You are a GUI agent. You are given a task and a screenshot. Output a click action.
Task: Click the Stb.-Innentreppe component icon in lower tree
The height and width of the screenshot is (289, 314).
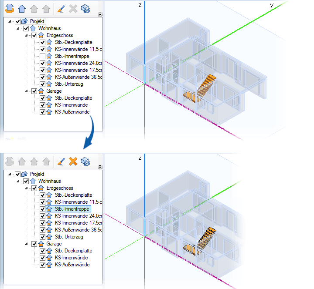(x=49, y=209)
